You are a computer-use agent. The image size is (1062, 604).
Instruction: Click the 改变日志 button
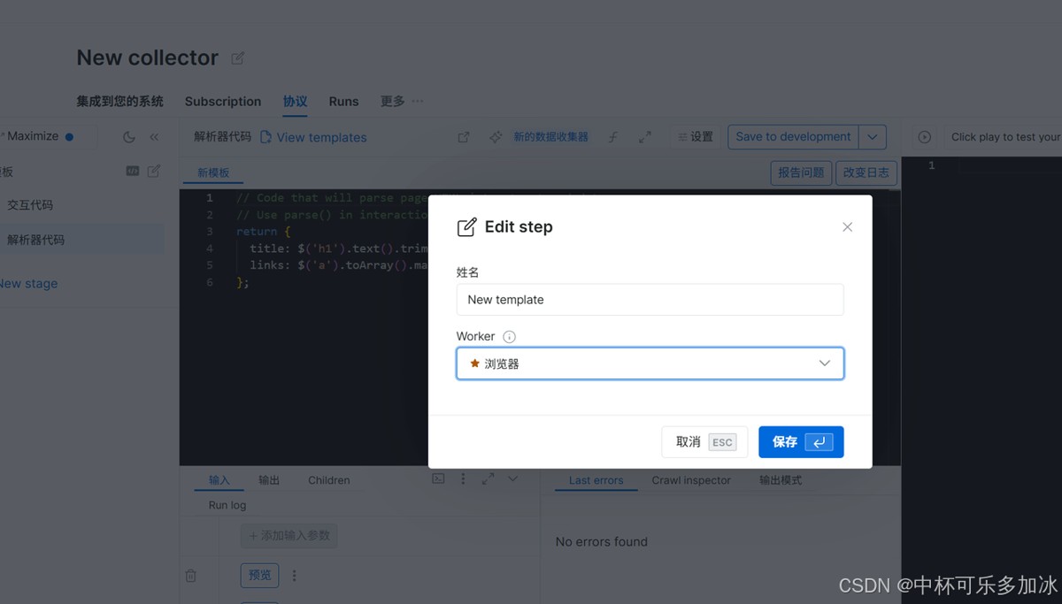tap(866, 172)
